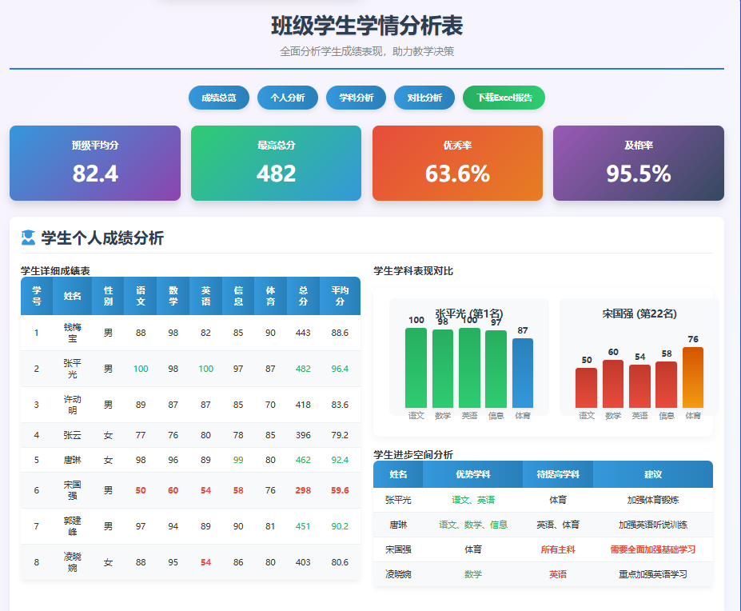Click the 下载Excel报告 green button
The width and height of the screenshot is (741, 611).
click(x=503, y=98)
